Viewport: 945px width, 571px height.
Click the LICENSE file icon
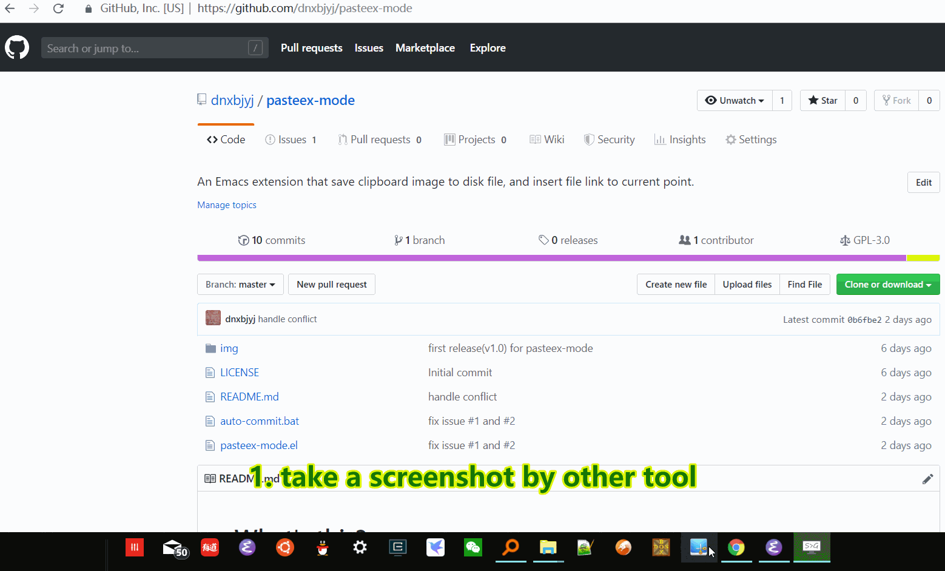coord(210,373)
